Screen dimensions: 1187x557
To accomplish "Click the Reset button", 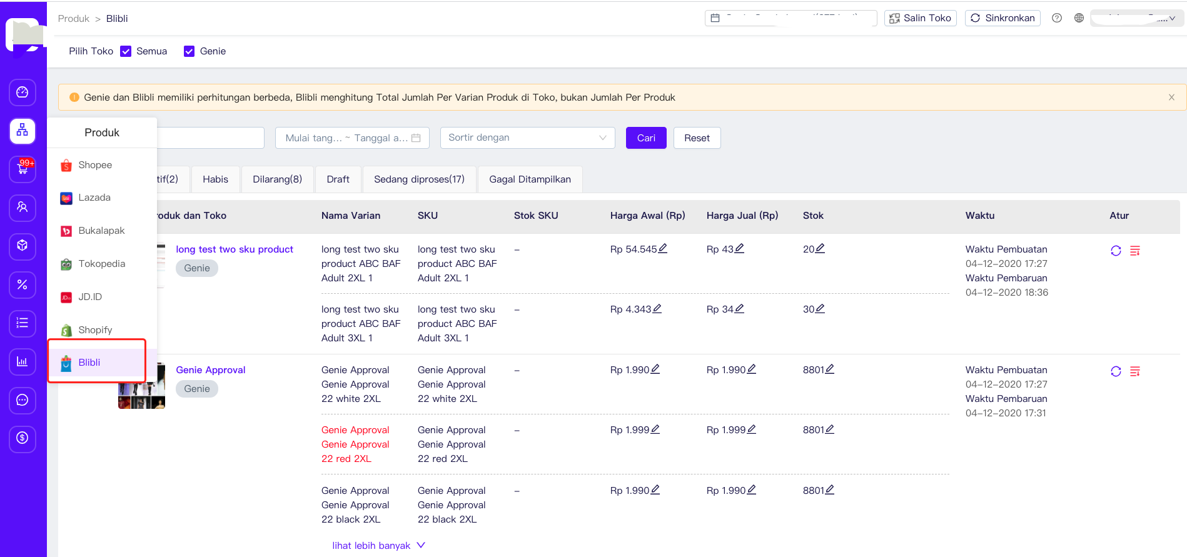I will coord(697,138).
